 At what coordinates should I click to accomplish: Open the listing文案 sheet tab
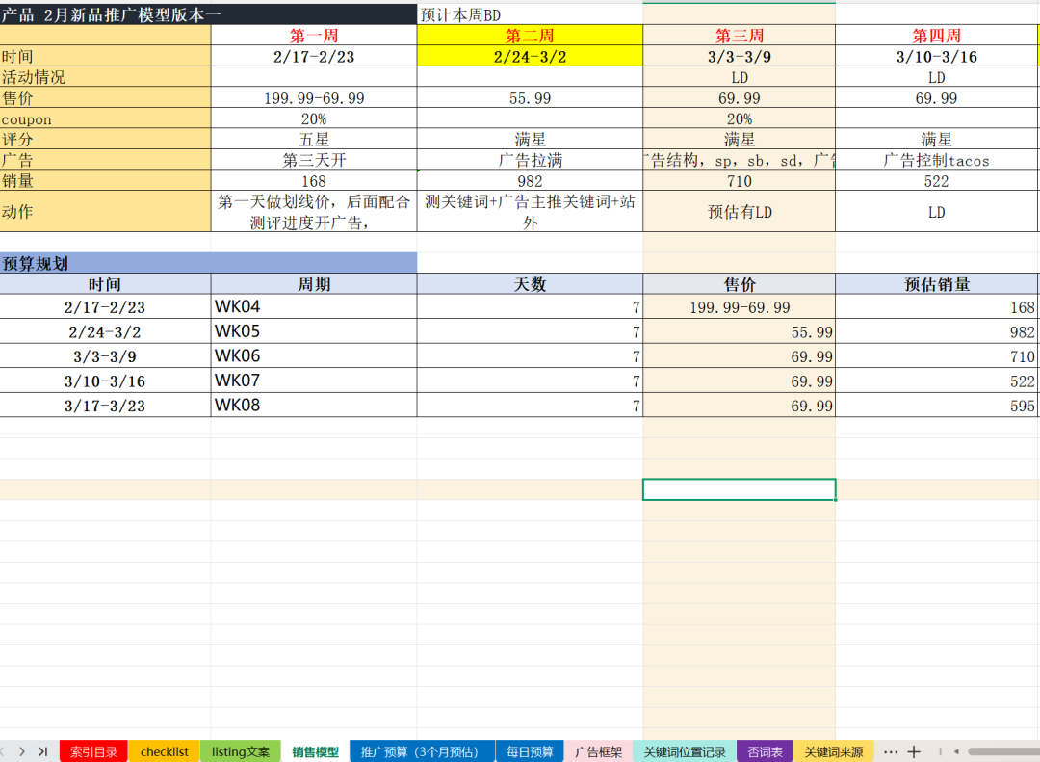[x=240, y=752]
